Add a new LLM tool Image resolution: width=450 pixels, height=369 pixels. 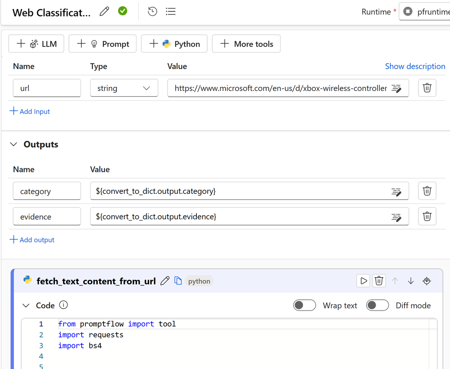[x=36, y=44]
